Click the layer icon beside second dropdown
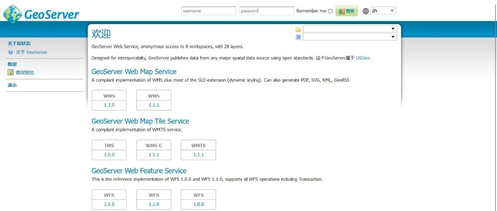This screenshot has height=211, width=497. click(x=298, y=37)
